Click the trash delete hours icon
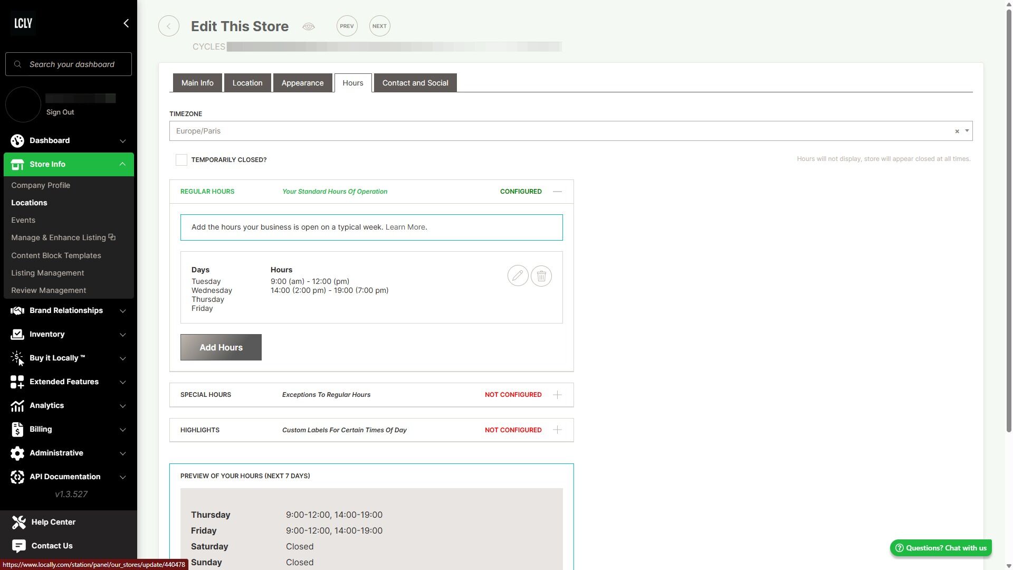Screen dimensions: 1013x570 [x=541, y=276]
